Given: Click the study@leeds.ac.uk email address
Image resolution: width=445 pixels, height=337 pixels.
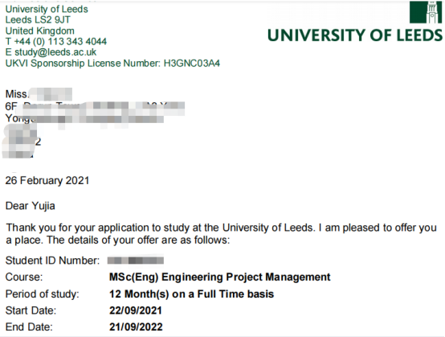Looking at the screenshot, I should pos(55,52).
